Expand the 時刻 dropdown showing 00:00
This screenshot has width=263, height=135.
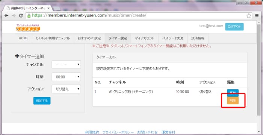click(66, 77)
